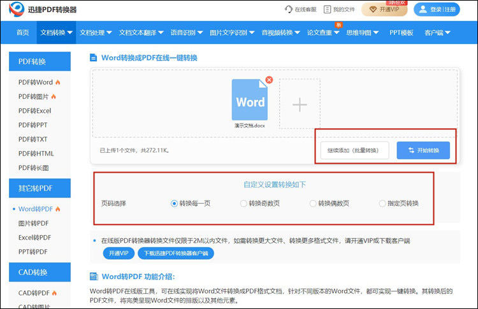
Task: Select the 转换奇数页 radio button
Action: pyautogui.click(x=243, y=204)
